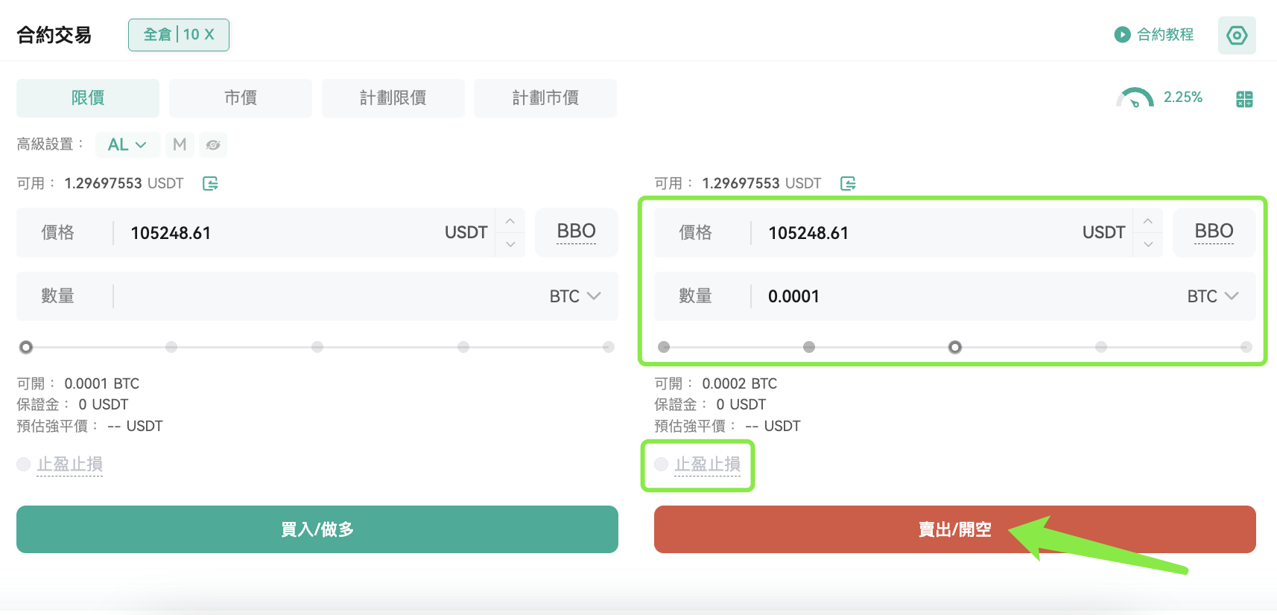This screenshot has height=615, width=1277.
Task: Click the green 買入/做多 button
Action: tap(317, 529)
